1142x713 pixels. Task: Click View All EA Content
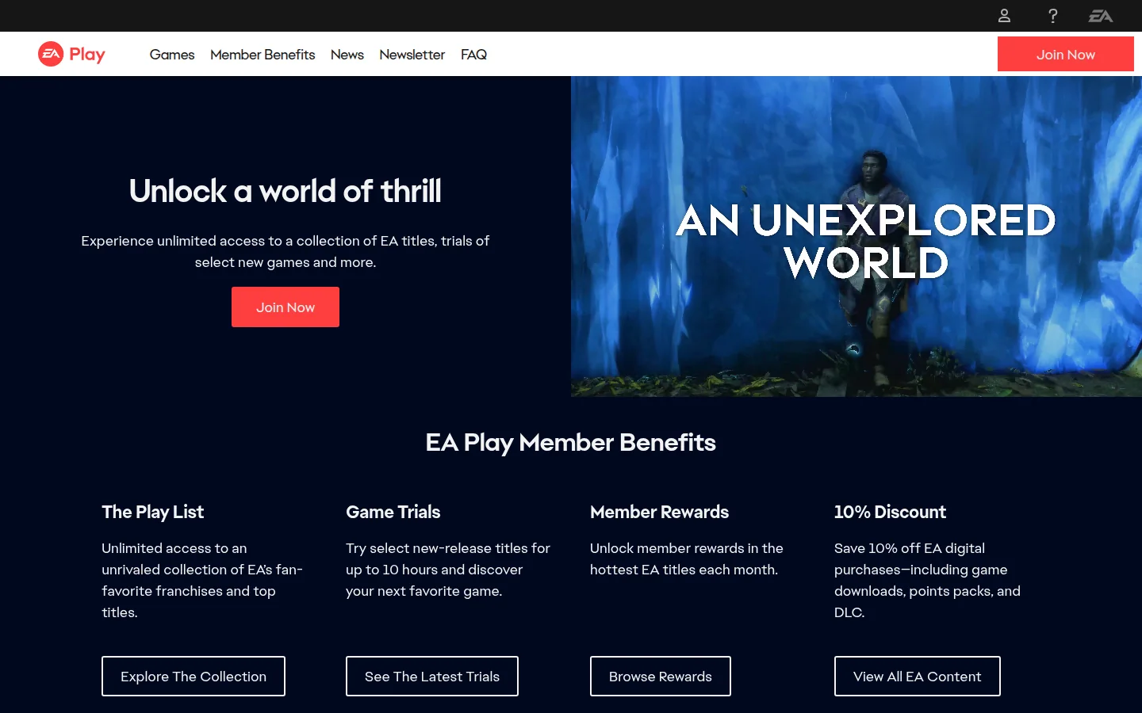pyautogui.click(x=918, y=677)
